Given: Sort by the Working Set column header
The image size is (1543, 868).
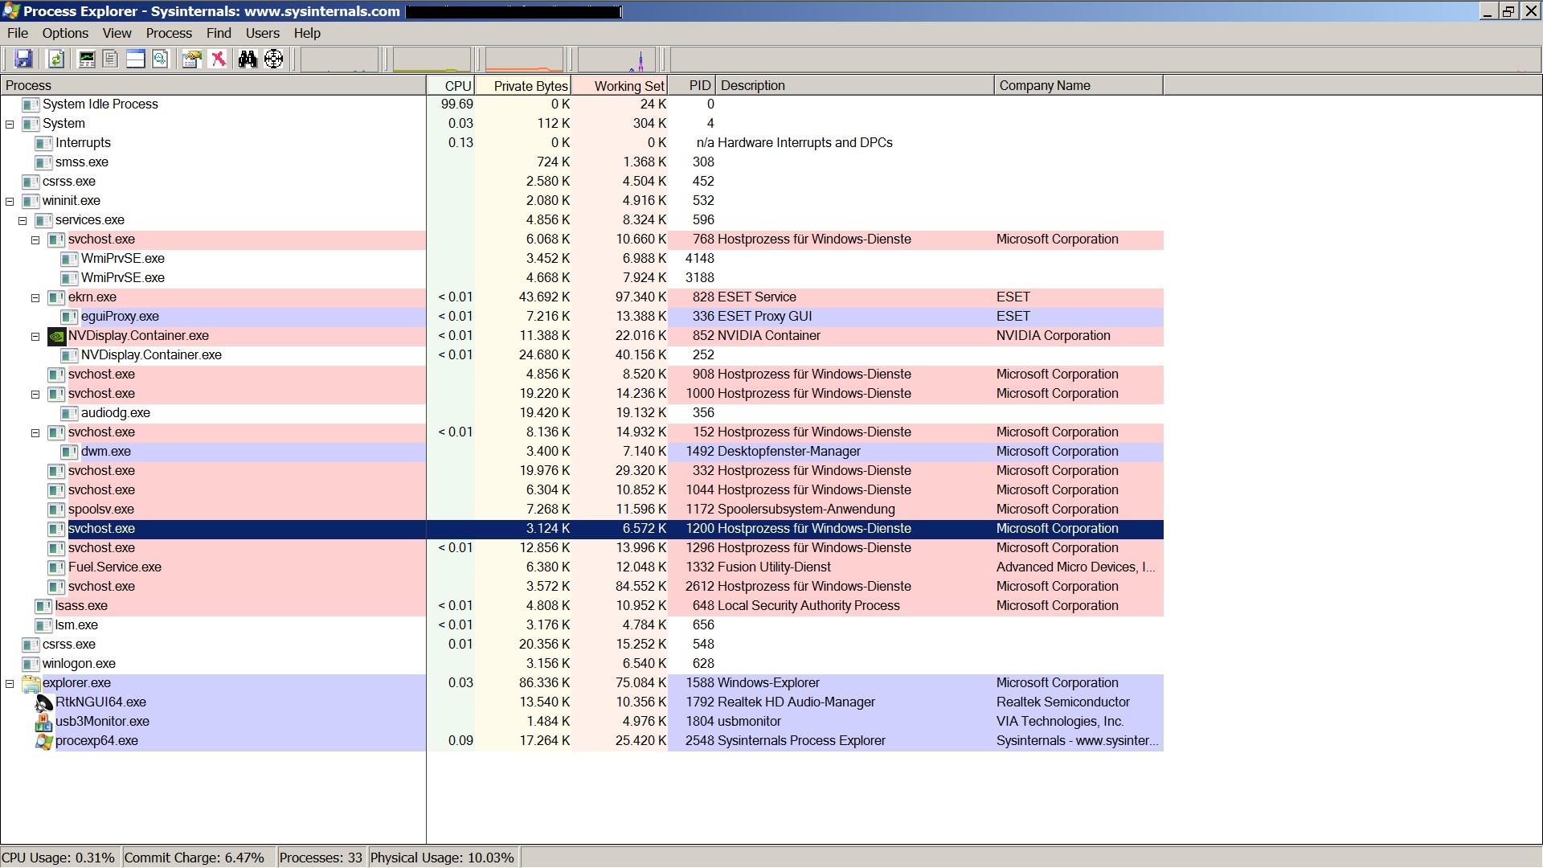Looking at the screenshot, I should click(x=620, y=85).
